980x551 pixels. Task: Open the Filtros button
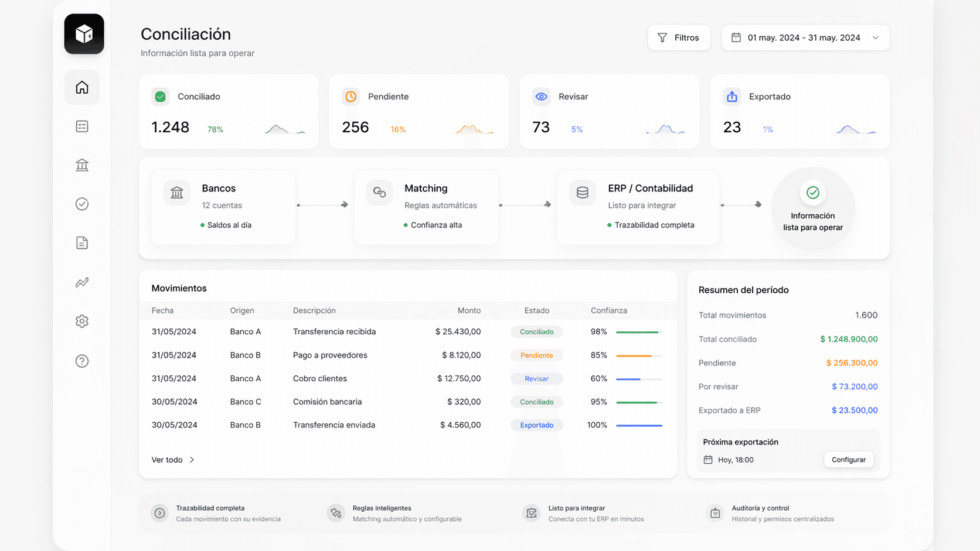coord(679,37)
